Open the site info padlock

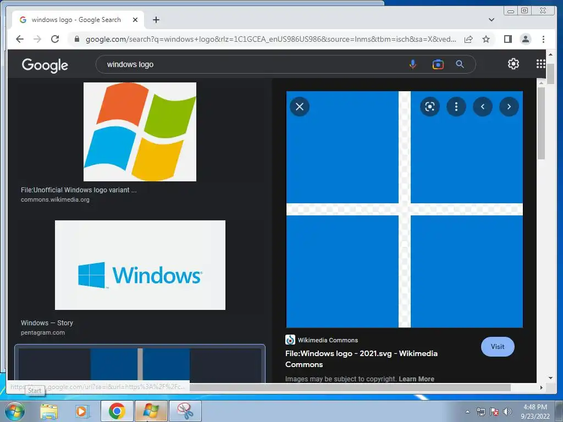77,39
